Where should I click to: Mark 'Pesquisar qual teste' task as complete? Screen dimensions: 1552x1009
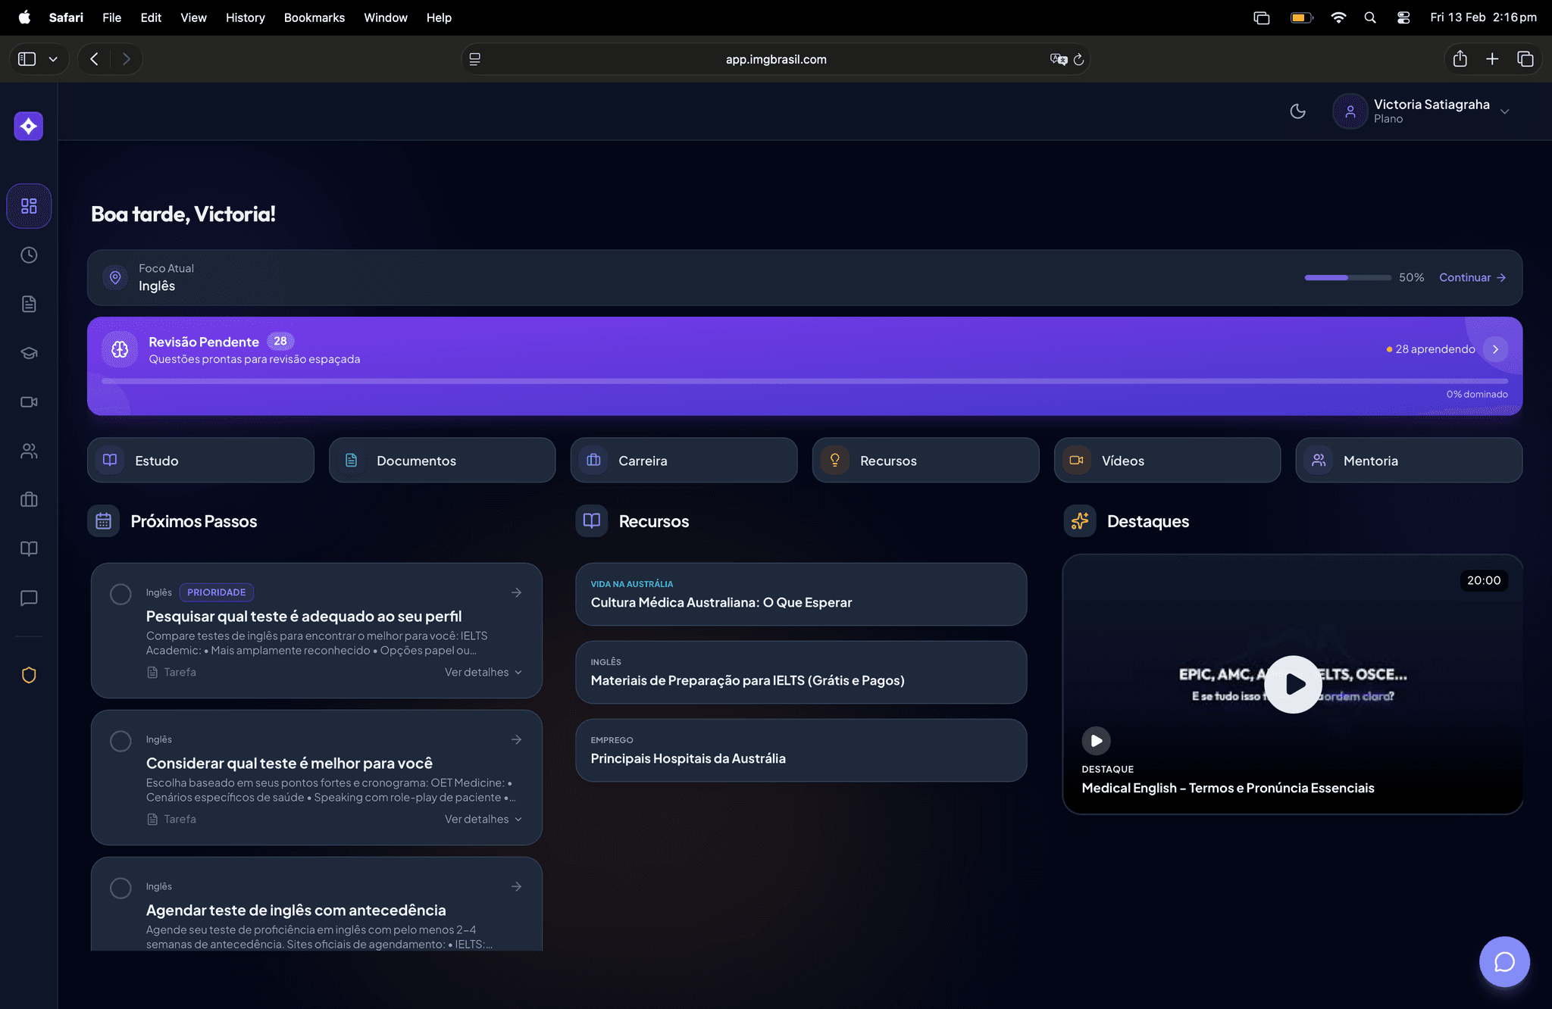120,594
